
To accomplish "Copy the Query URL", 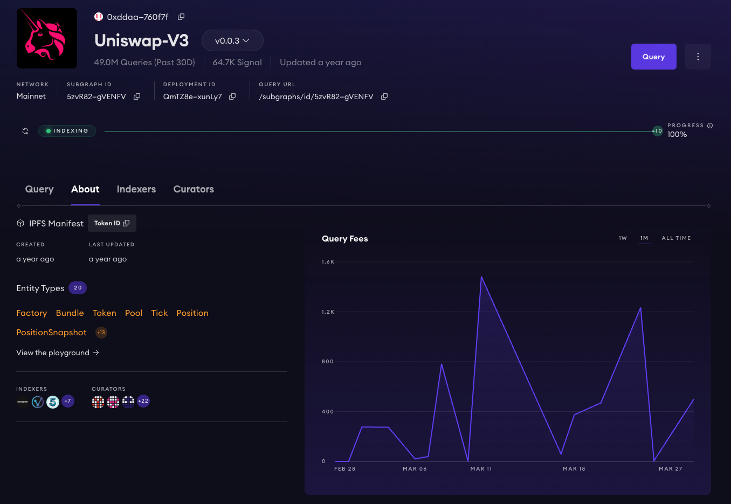I will click(384, 96).
